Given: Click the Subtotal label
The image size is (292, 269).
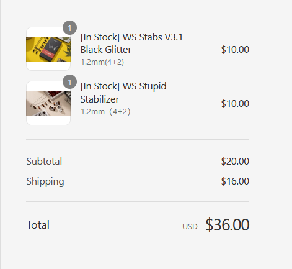Looking at the screenshot, I should point(44,162).
